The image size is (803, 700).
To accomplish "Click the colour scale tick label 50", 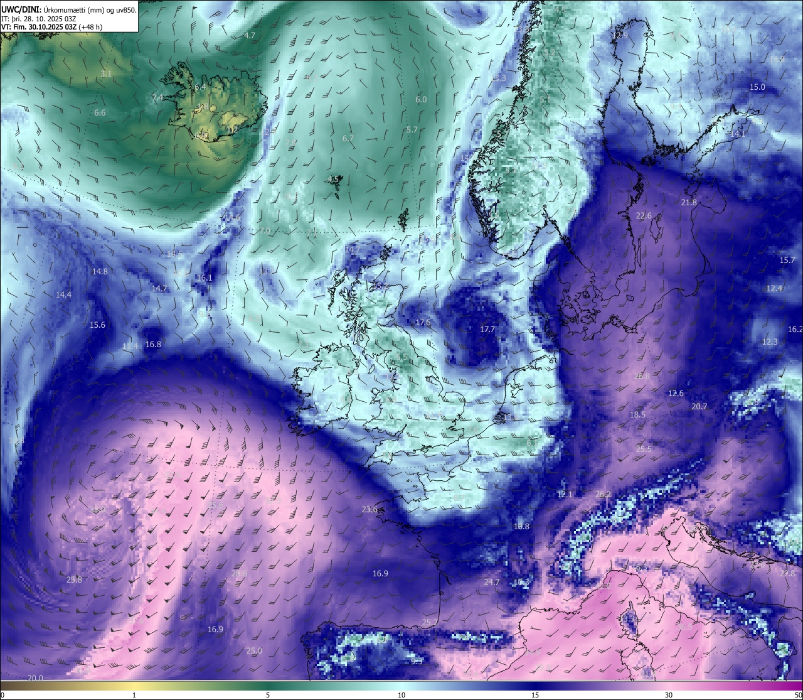I will [x=797, y=695].
